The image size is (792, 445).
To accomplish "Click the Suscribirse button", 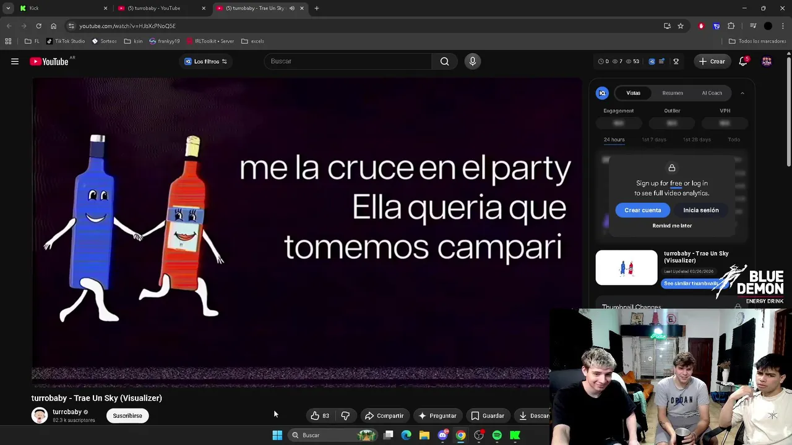I will coord(127,416).
